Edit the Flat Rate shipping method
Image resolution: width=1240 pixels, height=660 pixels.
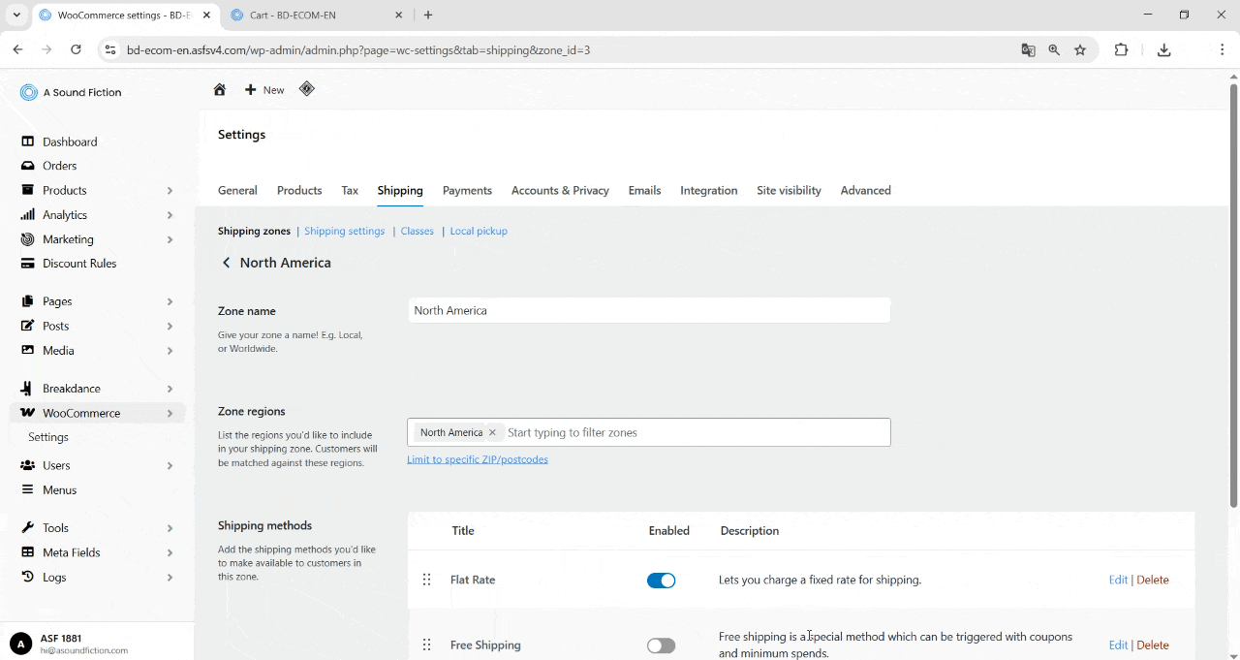tap(1118, 580)
